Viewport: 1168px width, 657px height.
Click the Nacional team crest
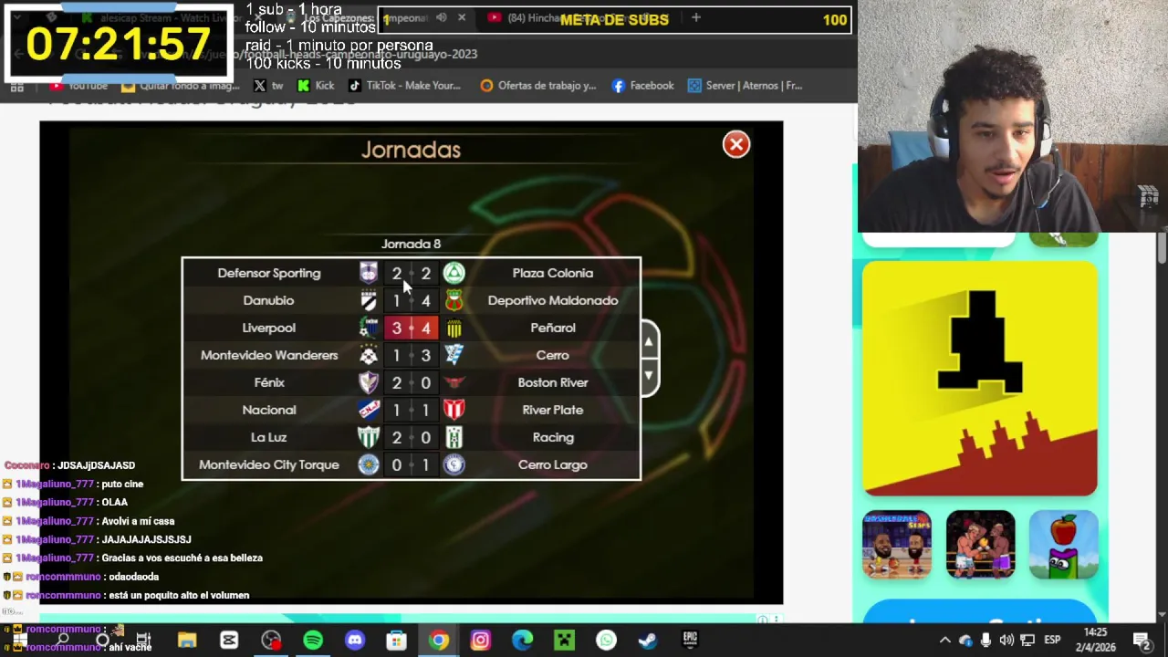click(369, 410)
